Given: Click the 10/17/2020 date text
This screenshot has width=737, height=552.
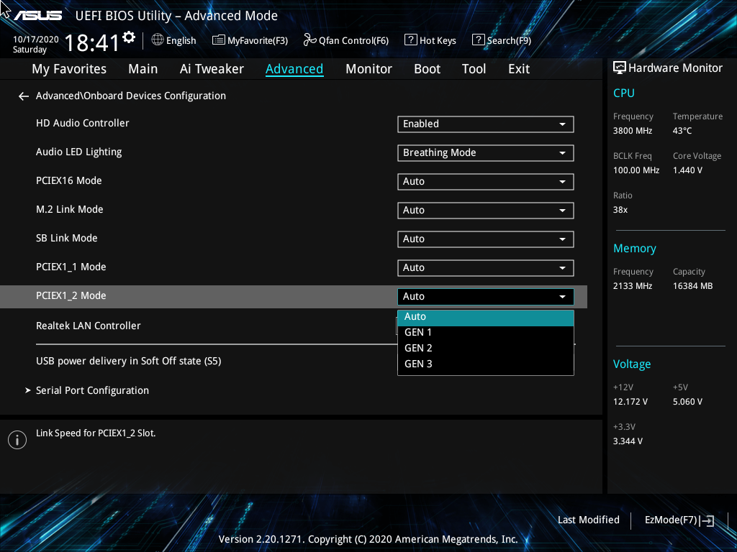Looking at the screenshot, I should click(x=36, y=40).
